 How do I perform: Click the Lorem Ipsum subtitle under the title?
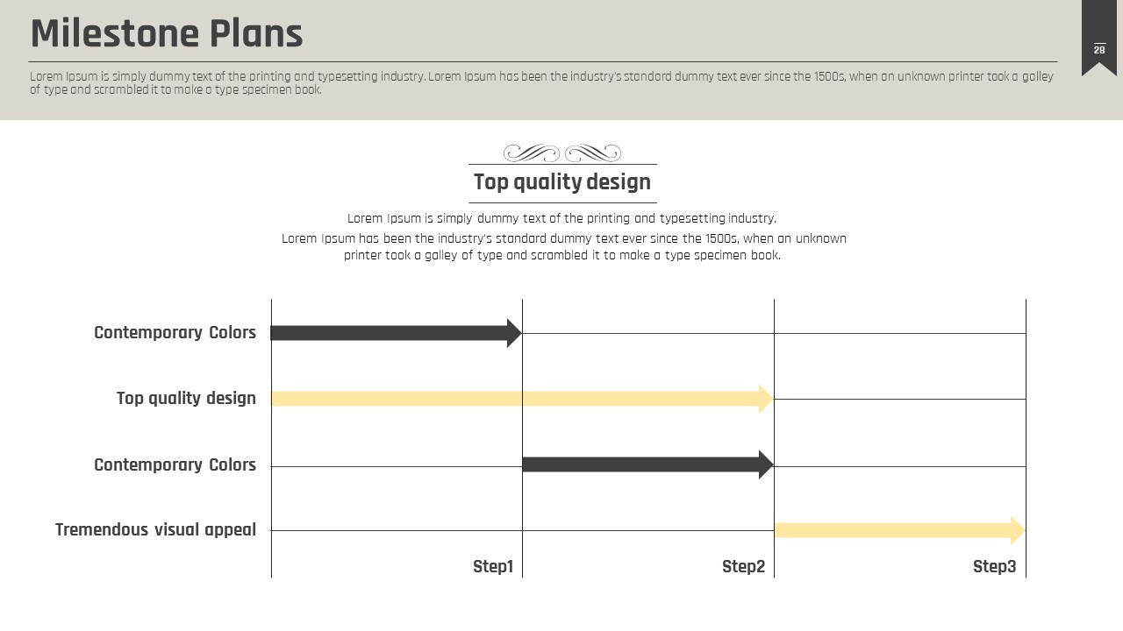point(541,82)
